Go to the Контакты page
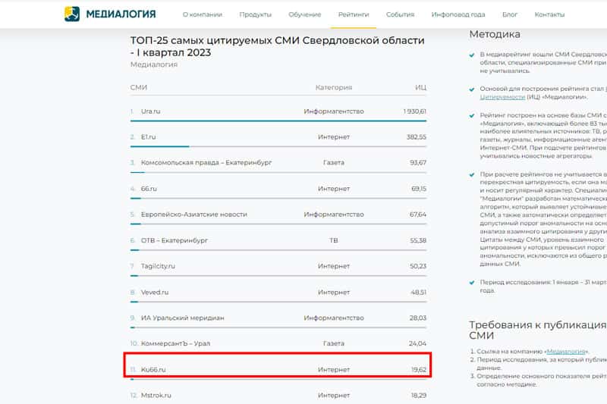Viewport: 607px width, 404px height. tap(549, 14)
